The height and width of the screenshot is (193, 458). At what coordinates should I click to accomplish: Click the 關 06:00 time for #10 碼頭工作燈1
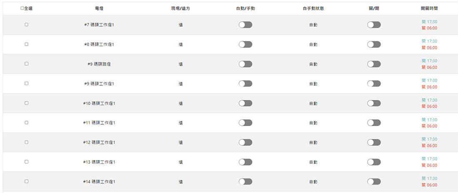(x=429, y=106)
